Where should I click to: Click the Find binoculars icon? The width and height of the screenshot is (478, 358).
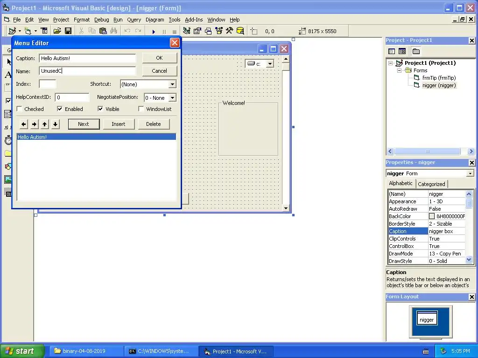click(114, 31)
